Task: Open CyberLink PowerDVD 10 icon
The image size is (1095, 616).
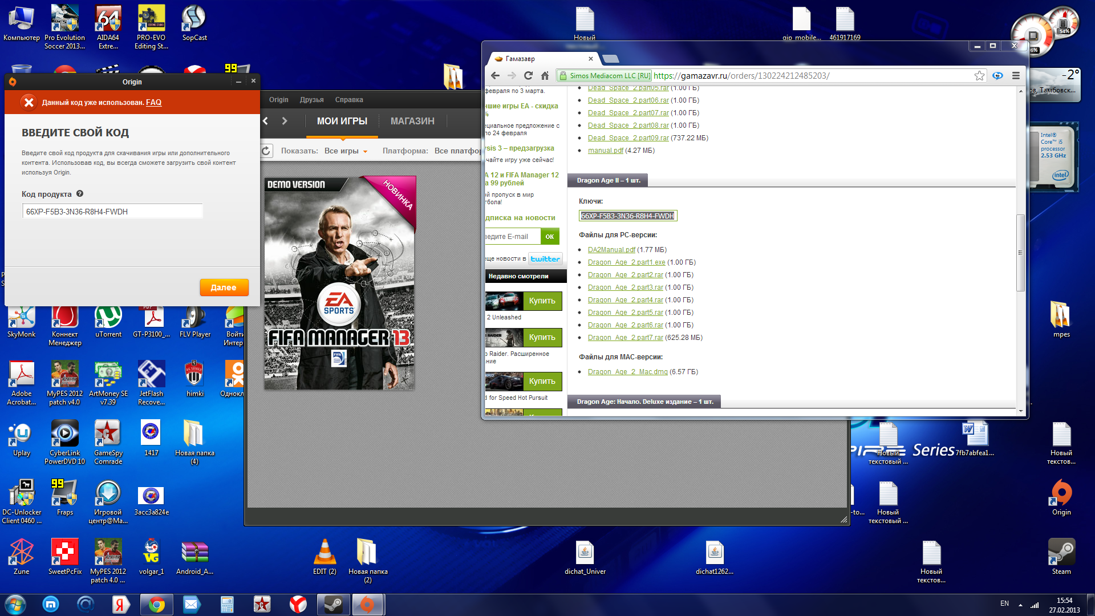Action: coord(64,442)
